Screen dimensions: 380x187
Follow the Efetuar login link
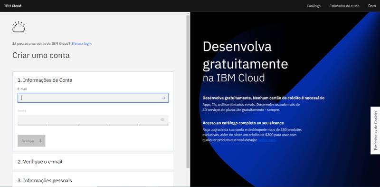(81, 44)
